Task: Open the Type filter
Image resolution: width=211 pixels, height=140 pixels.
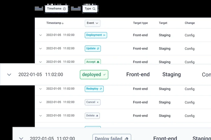Action: pos(90,9)
